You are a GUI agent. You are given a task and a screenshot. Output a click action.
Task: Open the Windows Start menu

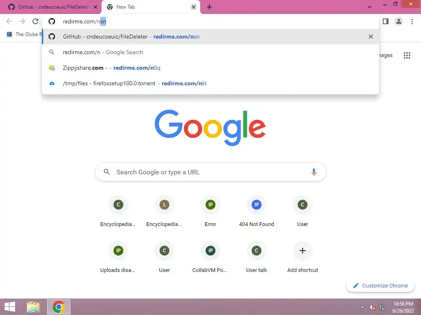[x=10, y=307]
